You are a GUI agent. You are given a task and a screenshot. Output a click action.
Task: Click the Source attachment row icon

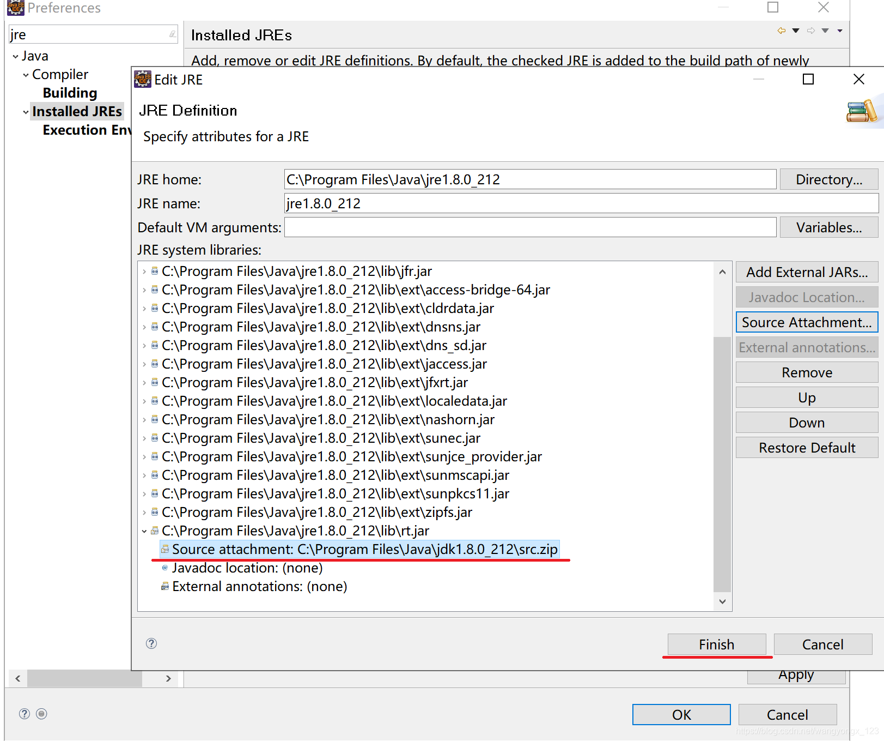pyautogui.click(x=165, y=550)
